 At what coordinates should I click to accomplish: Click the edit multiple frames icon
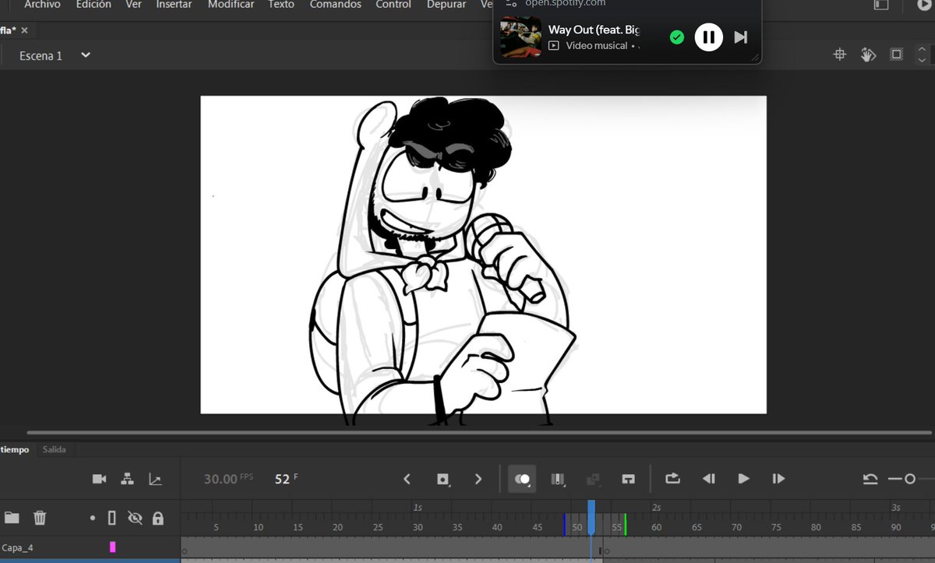click(x=558, y=479)
